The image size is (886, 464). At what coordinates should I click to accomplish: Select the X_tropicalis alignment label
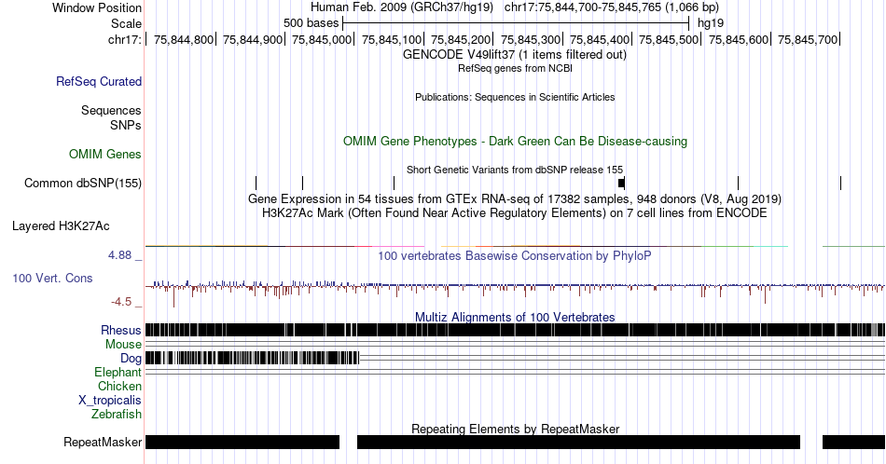coord(110,401)
